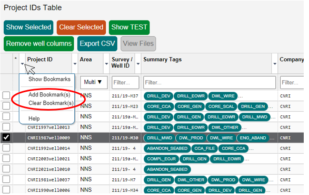Open the Area Multi filter dropdown
Image resolution: width=309 pixels, height=195 pixels.
click(x=94, y=82)
